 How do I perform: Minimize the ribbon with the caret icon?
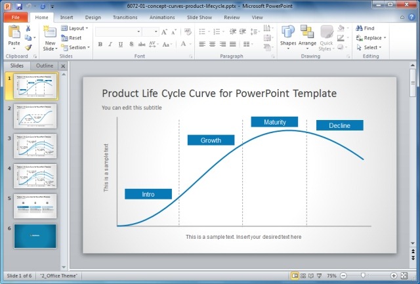click(402, 18)
